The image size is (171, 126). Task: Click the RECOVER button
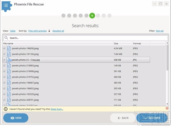[152, 118]
